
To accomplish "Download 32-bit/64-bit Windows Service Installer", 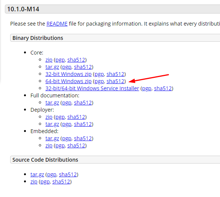I will coord(92,88).
